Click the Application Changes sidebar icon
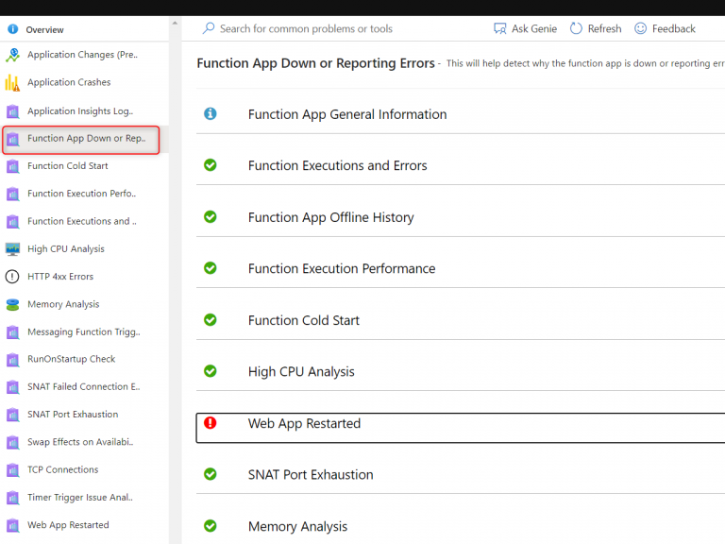This screenshot has width=725, height=544. tap(12, 56)
